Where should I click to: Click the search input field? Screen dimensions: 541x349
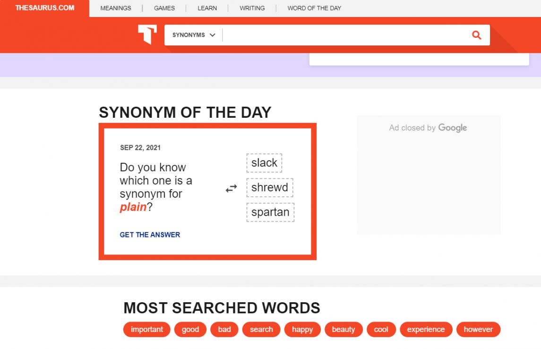click(x=345, y=35)
